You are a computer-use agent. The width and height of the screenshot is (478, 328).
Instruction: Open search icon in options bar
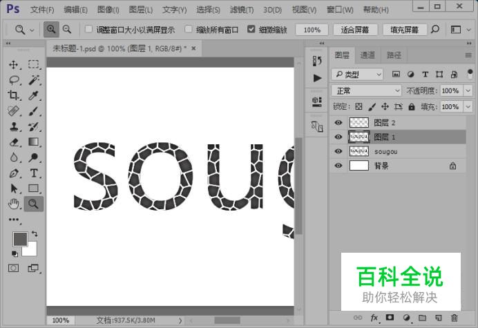pyautogui.click(x=435, y=30)
